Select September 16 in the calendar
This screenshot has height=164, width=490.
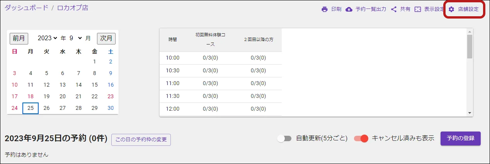[111, 85]
